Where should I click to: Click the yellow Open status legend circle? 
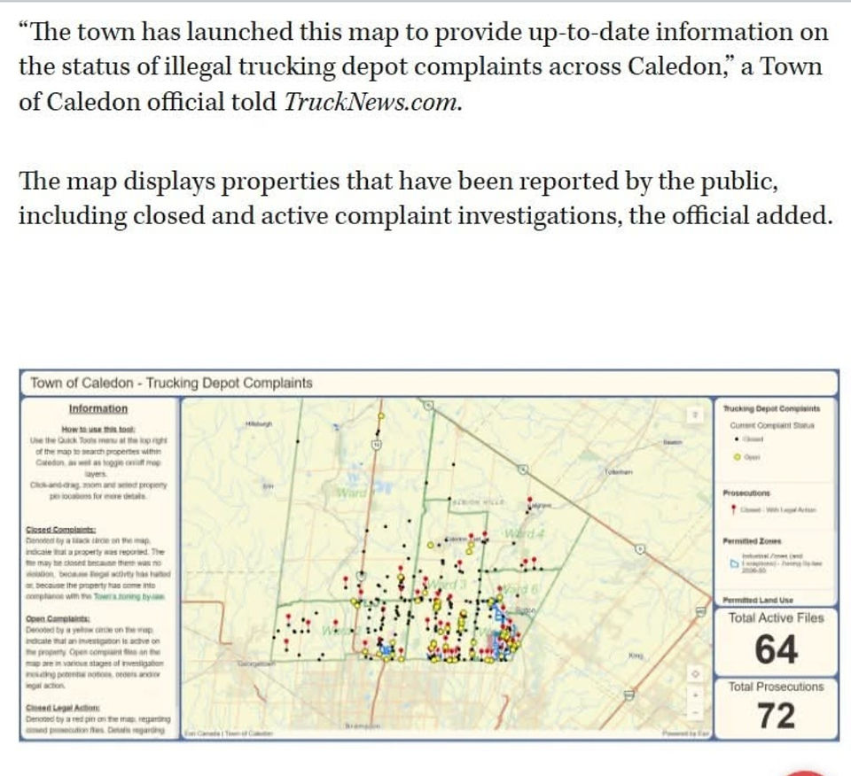click(x=737, y=457)
